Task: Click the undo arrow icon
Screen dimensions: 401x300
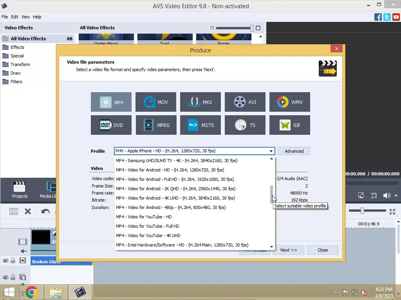Action: (x=45, y=211)
